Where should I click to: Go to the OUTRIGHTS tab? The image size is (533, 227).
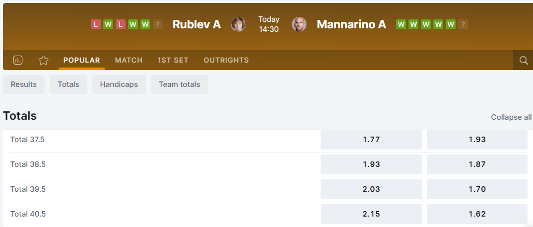(x=226, y=60)
